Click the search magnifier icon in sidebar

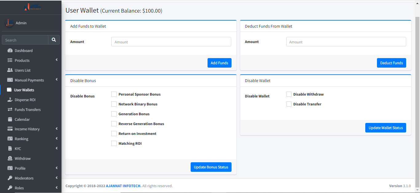coord(54,40)
